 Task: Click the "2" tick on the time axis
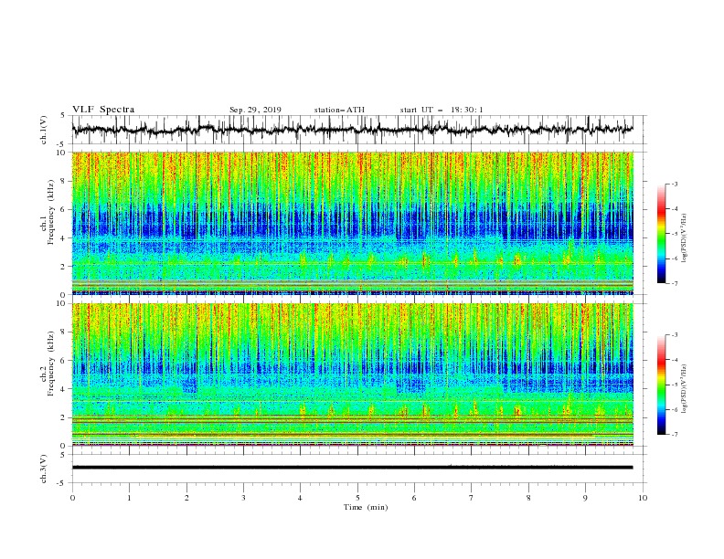[186, 498]
